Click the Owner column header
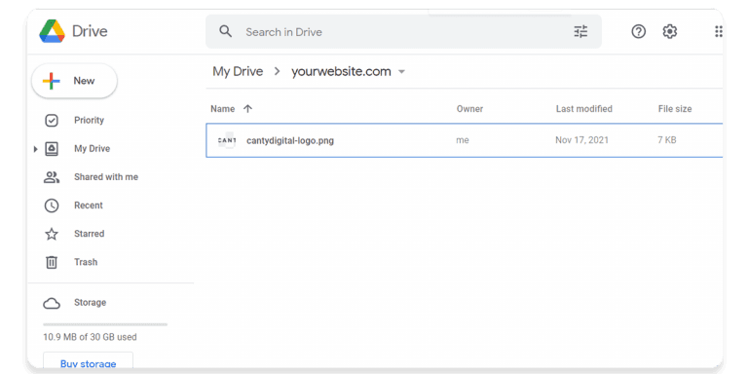This screenshot has height=374, width=748. click(x=469, y=109)
